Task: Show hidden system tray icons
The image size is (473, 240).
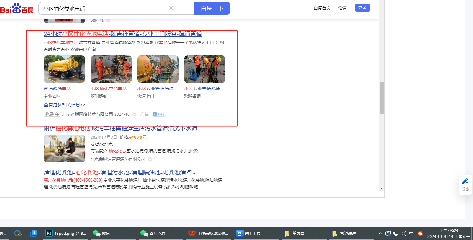Action: [380, 234]
